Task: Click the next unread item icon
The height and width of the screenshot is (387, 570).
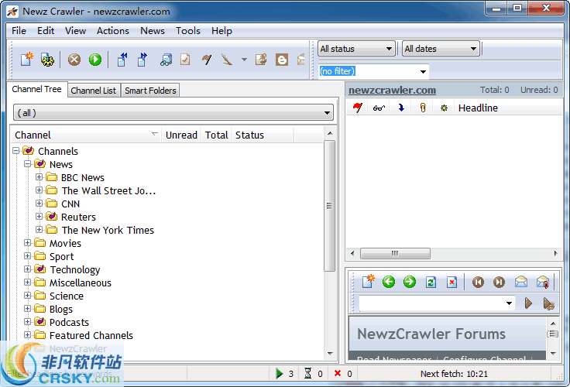Action: (142, 60)
